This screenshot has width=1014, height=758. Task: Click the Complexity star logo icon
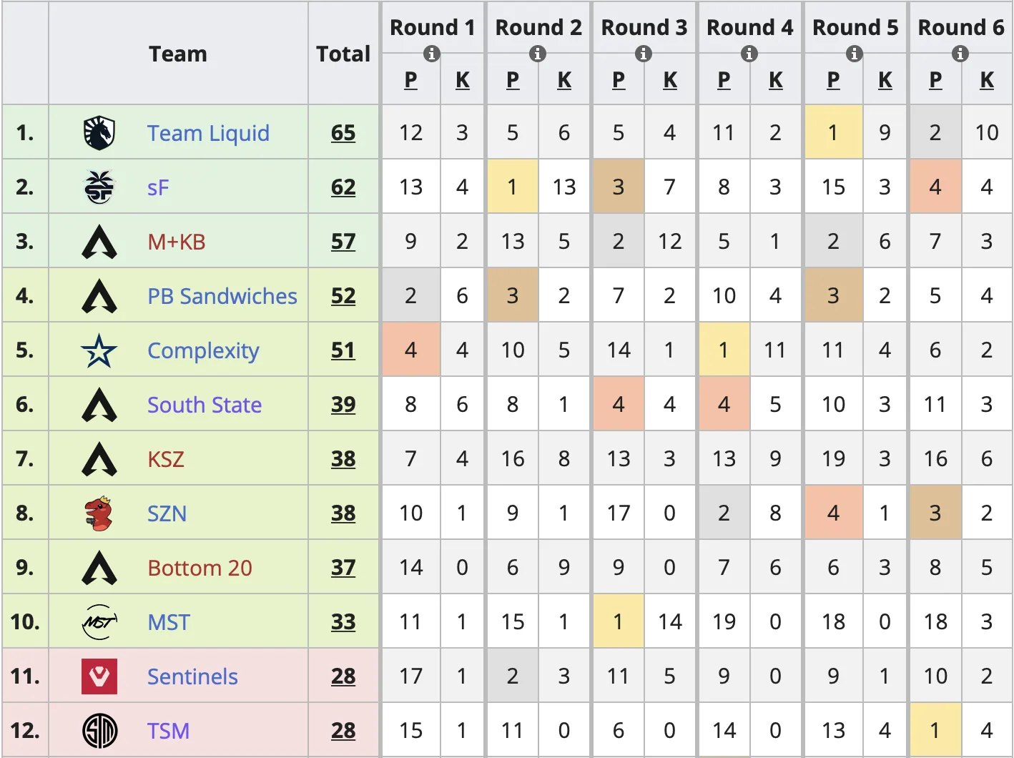[99, 350]
